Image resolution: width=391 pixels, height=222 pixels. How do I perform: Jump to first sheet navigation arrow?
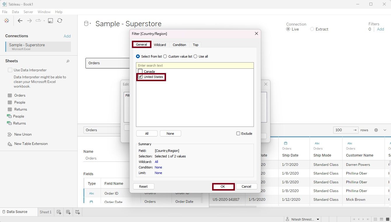pos(354,219)
